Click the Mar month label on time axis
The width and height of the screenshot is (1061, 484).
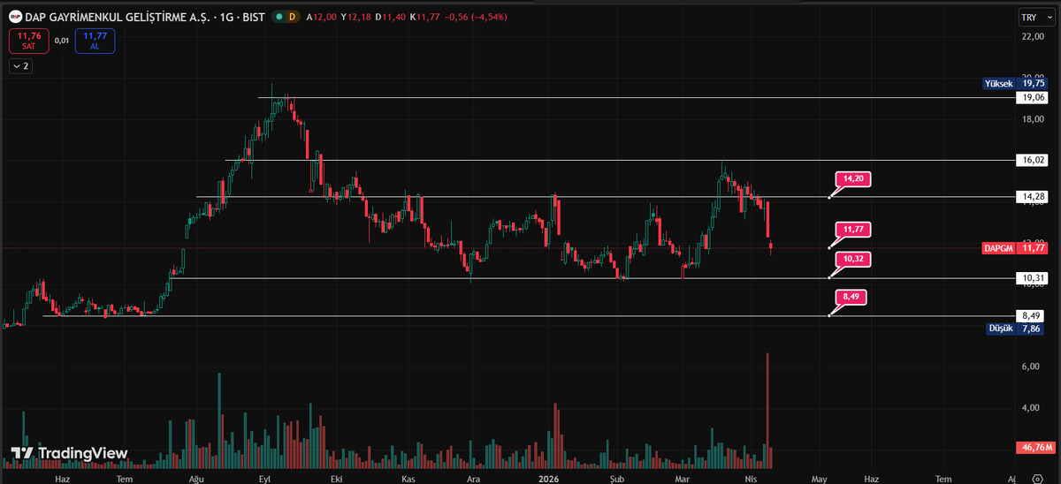tap(682, 478)
